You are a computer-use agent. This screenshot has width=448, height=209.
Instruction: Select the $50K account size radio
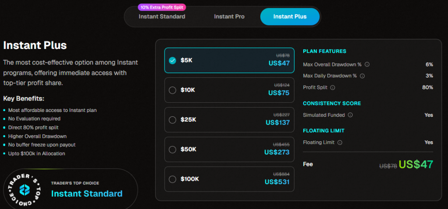172,150
